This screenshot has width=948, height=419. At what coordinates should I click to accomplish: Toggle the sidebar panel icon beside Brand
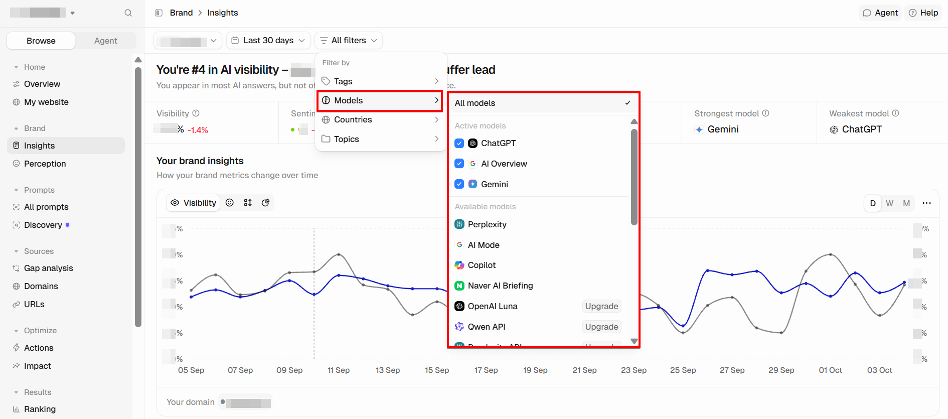pyautogui.click(x=159, y=13)
